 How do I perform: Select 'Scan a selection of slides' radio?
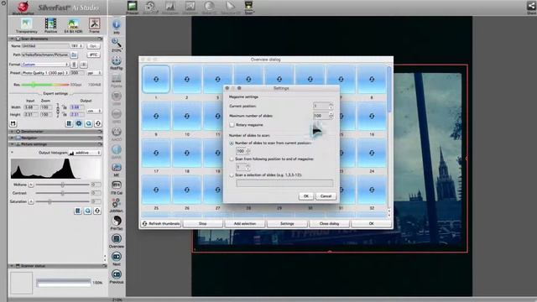232,175
